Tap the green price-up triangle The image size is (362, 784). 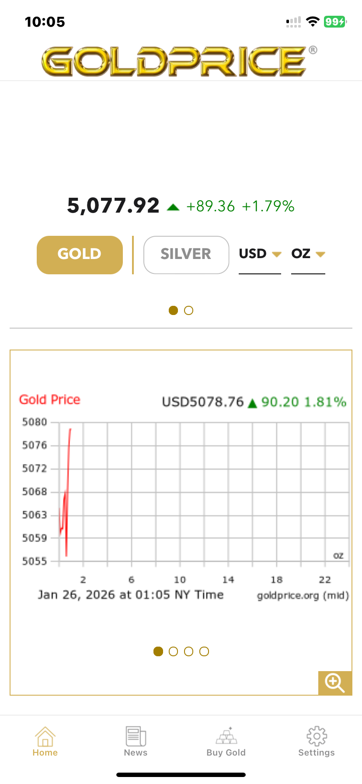tap(173, 207)
